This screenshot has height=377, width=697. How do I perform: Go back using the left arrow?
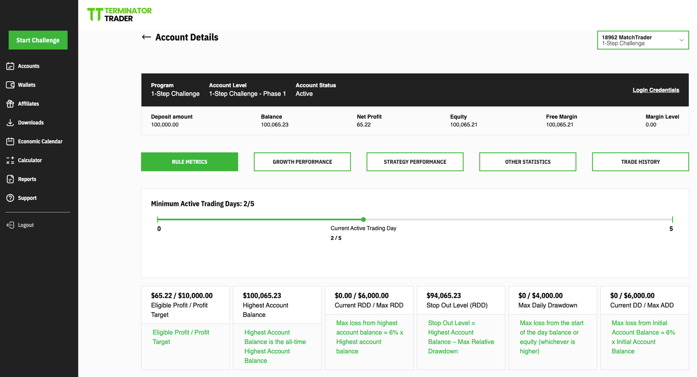(x=146, y=37)
